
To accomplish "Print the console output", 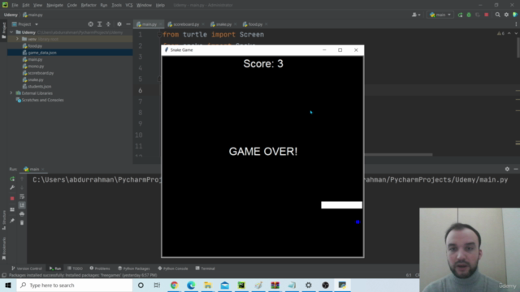I will (22, 214).
